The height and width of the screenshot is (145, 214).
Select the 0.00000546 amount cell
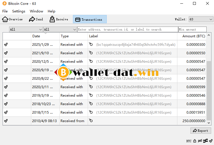pyautogui.click(x=192, y=96)
